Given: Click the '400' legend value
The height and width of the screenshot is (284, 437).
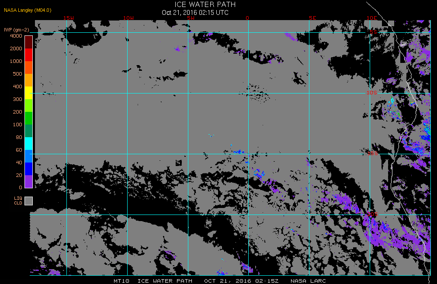Looking at the screenshot, I should click(x=17, y=87).
